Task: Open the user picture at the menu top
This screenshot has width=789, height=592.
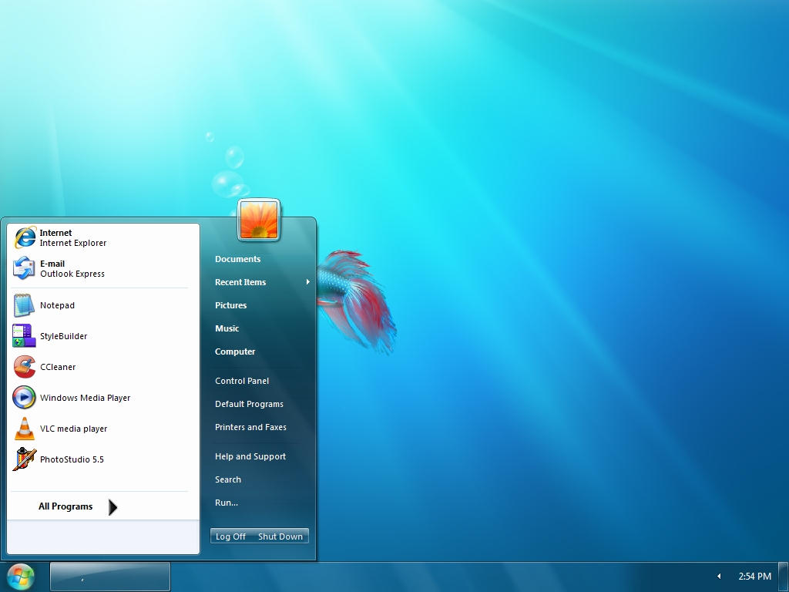Action: click(x=259, y=220)
